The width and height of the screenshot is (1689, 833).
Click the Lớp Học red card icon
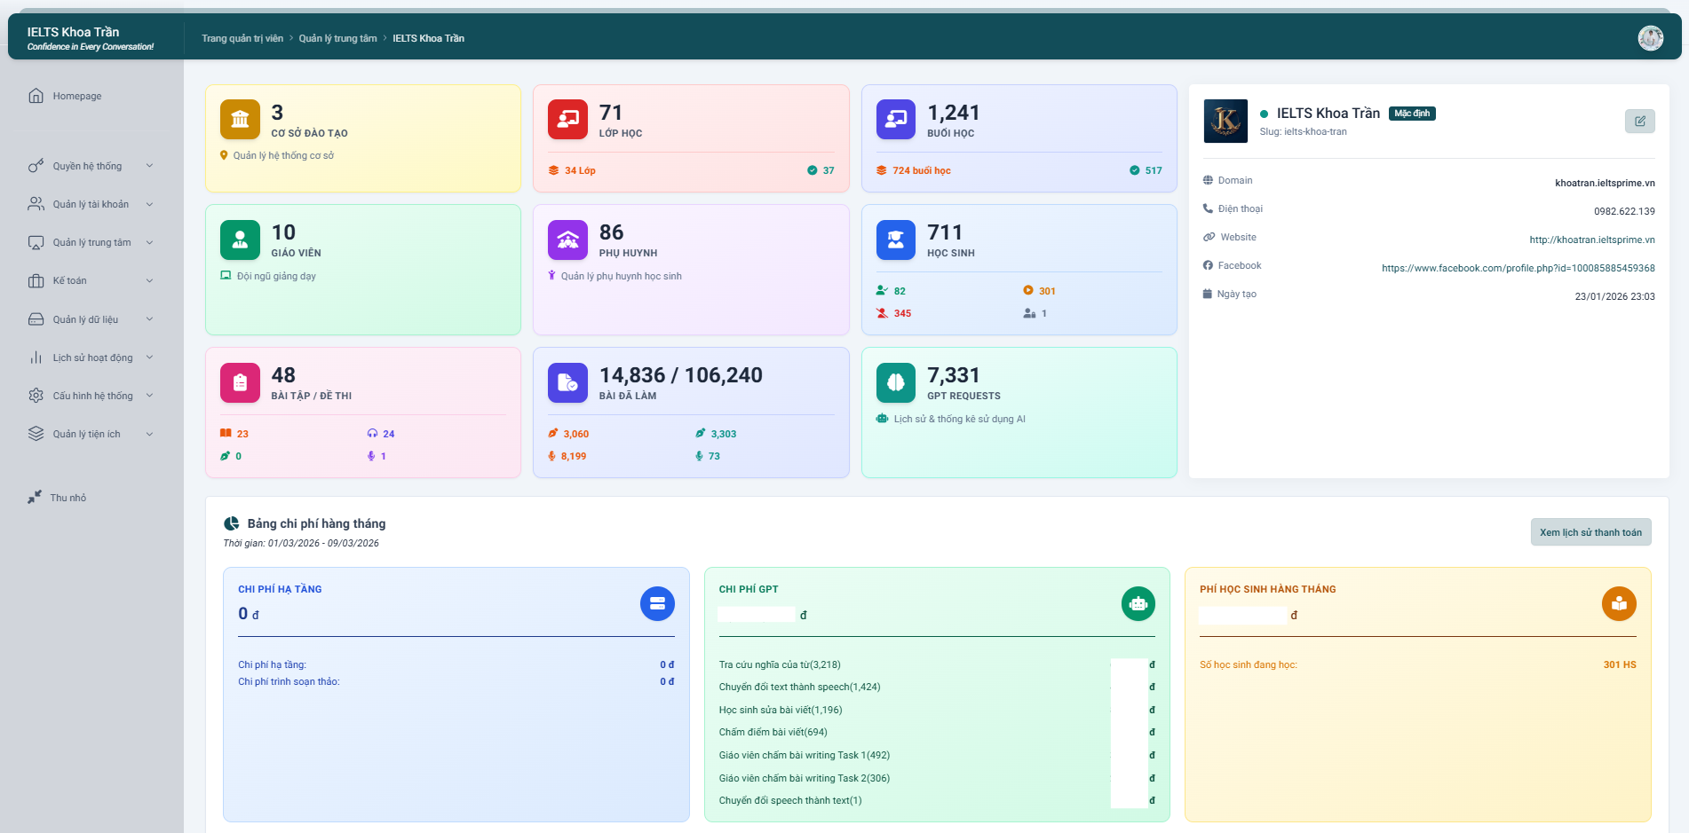pos(567,119)
